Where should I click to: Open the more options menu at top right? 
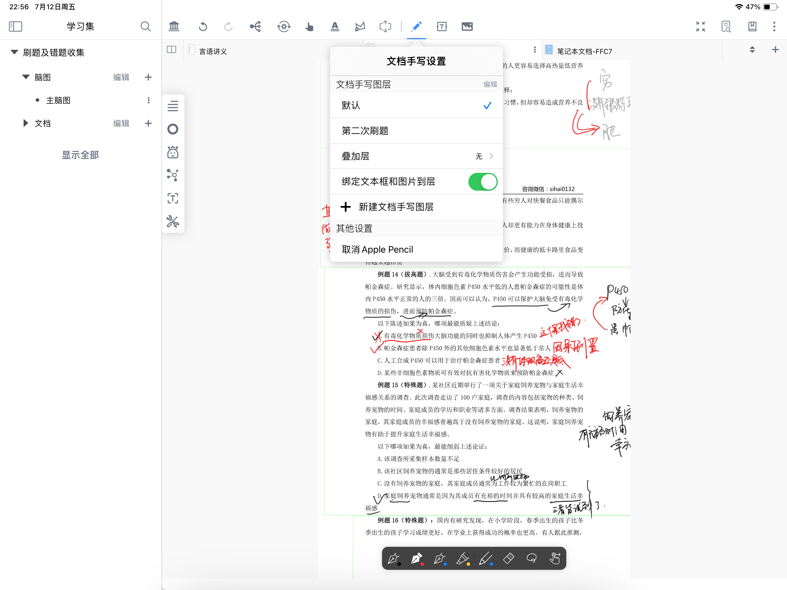click(774, 26)
